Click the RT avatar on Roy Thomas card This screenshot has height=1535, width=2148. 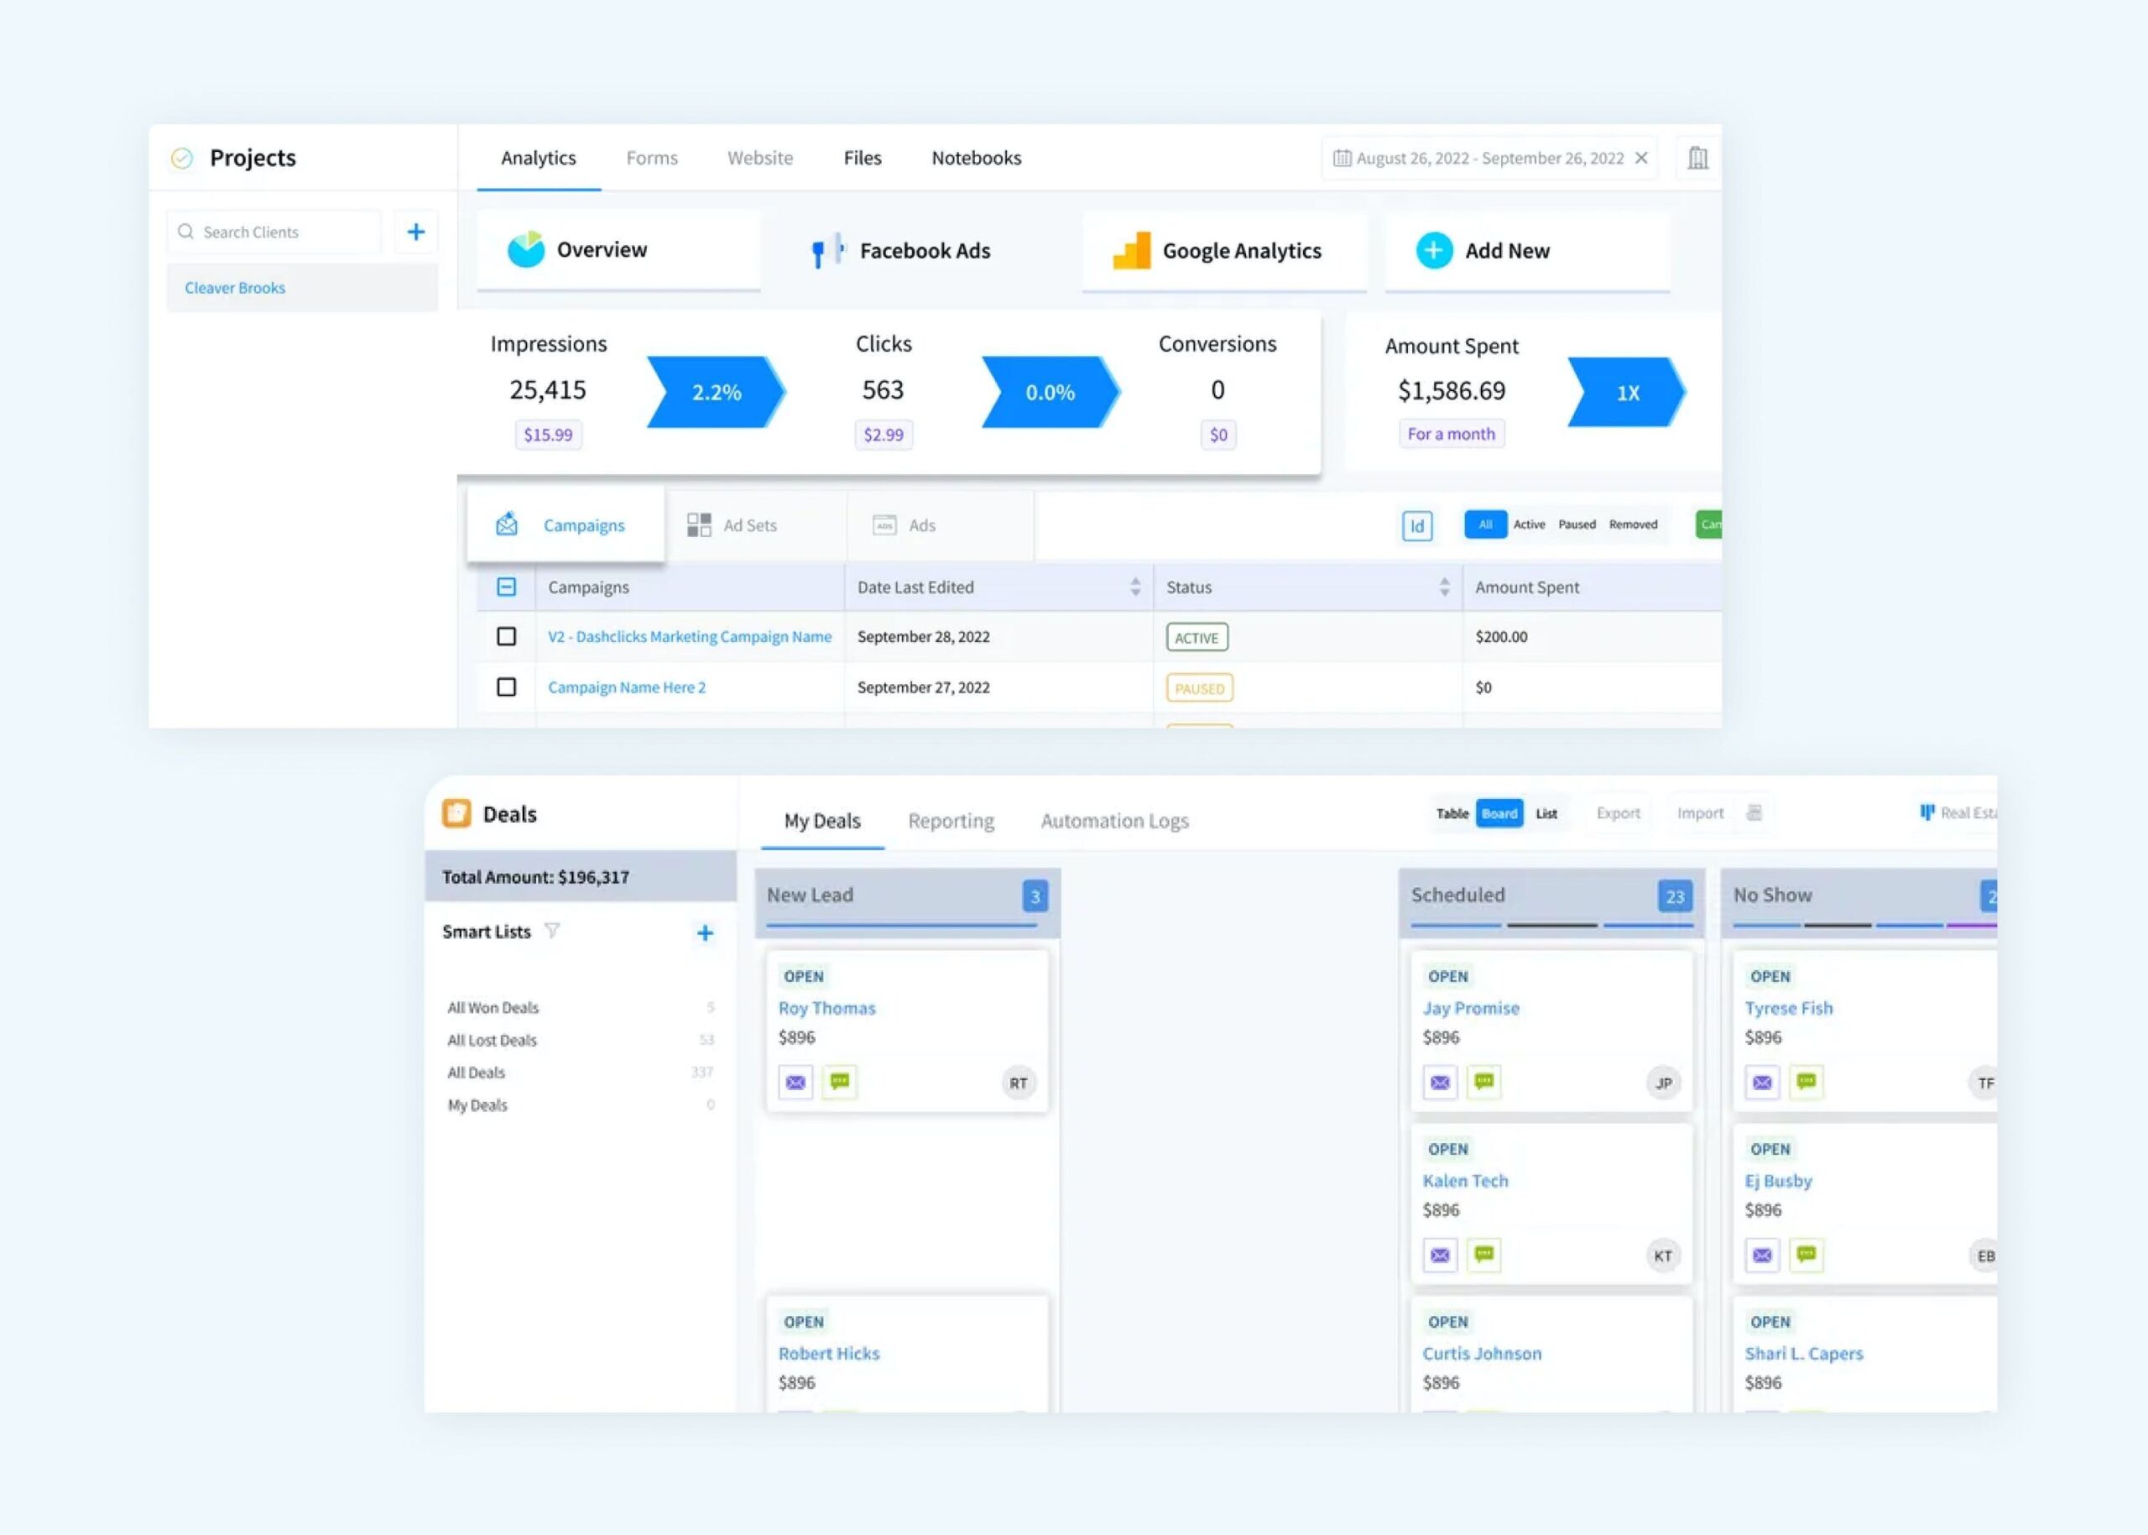coord(1018,1083)
